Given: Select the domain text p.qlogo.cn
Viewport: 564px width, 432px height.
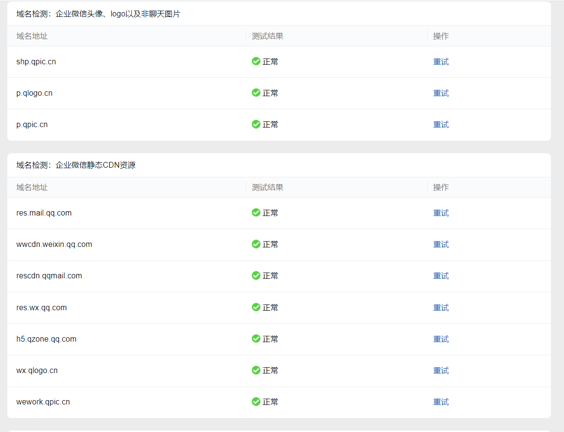Looking at the screenshot, I should (x=34, y=93).
